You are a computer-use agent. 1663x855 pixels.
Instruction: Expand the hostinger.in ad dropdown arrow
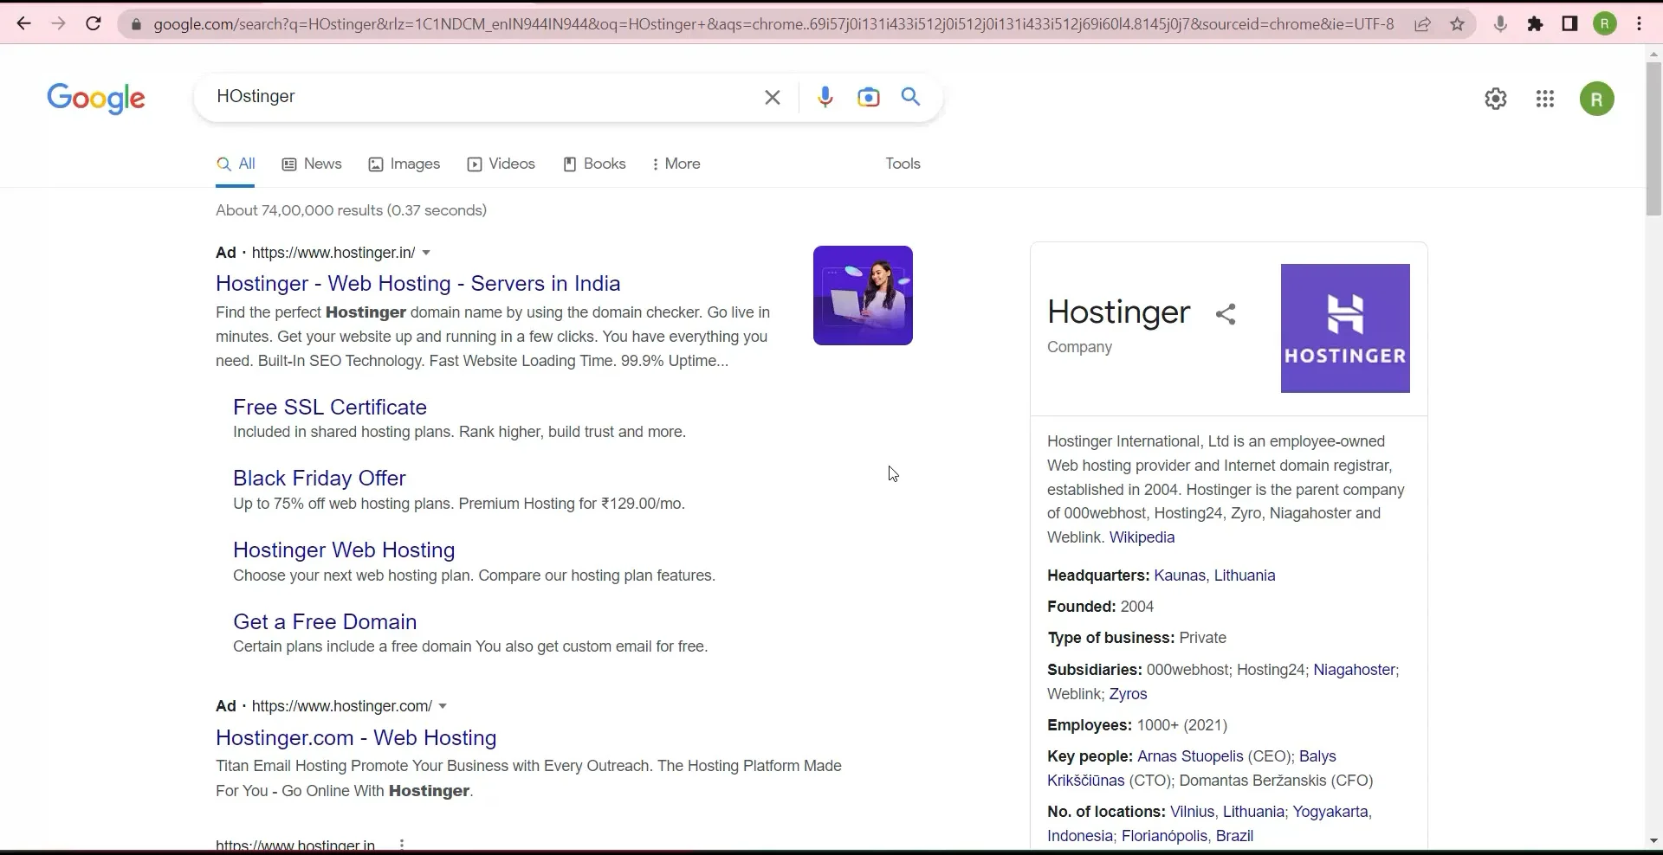tap(426, 253)
